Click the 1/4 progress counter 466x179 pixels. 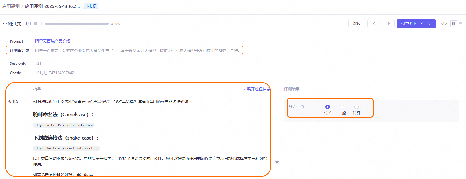(28, 24)
